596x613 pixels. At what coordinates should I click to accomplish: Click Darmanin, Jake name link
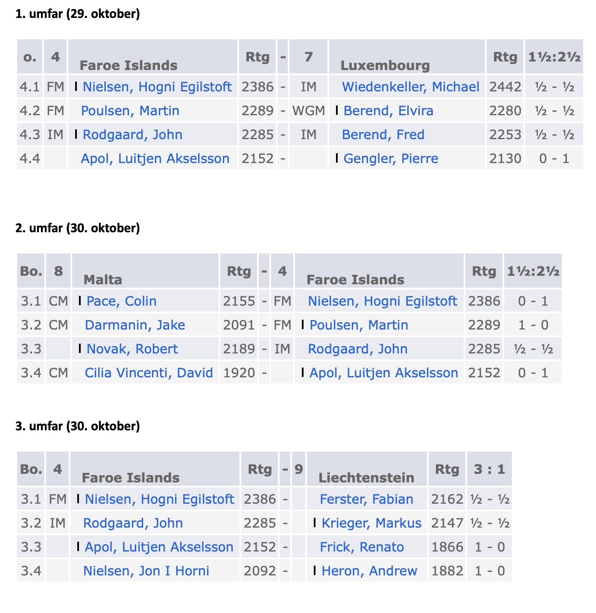pyautogui.click(x=135, y=325)
